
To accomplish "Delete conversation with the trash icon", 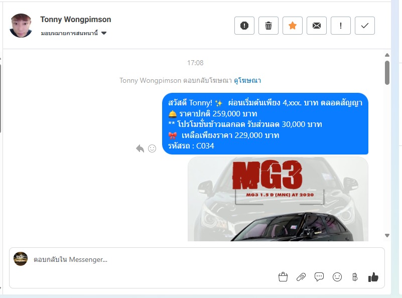I will 269,26.
